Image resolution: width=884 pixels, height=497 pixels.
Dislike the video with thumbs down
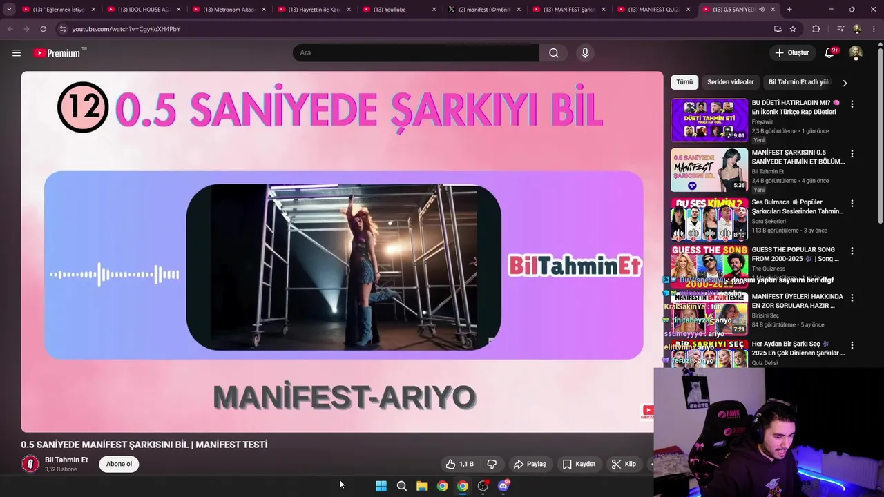coord(492,465)
